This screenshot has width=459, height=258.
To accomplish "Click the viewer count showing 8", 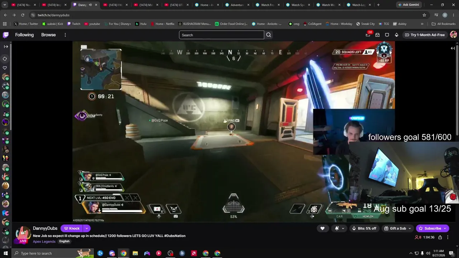I will [x=418, y=237].
